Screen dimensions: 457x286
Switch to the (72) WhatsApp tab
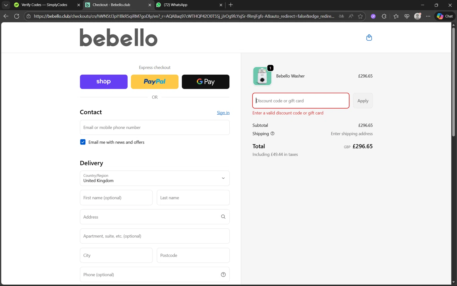[x=175, y=5]
